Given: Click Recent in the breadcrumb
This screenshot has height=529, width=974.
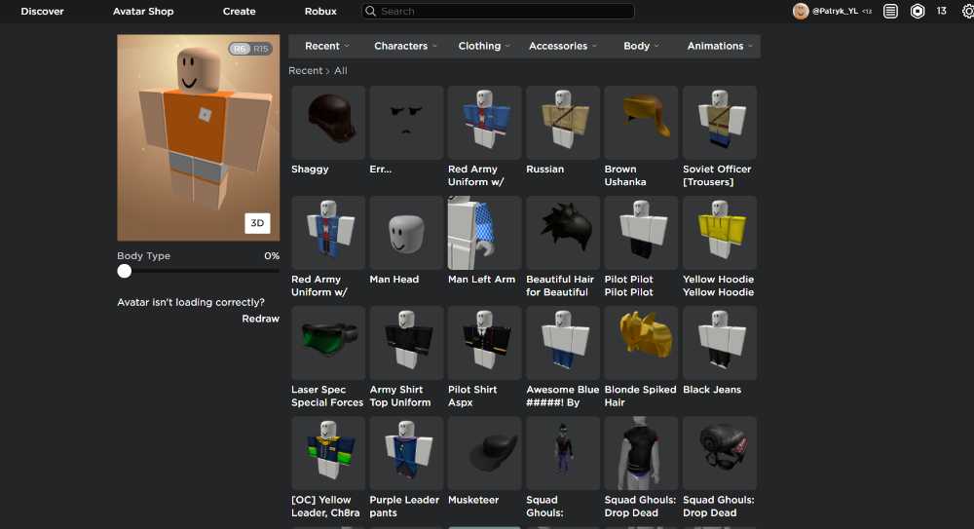Looking at the screenshot, I should coord(305,71).
